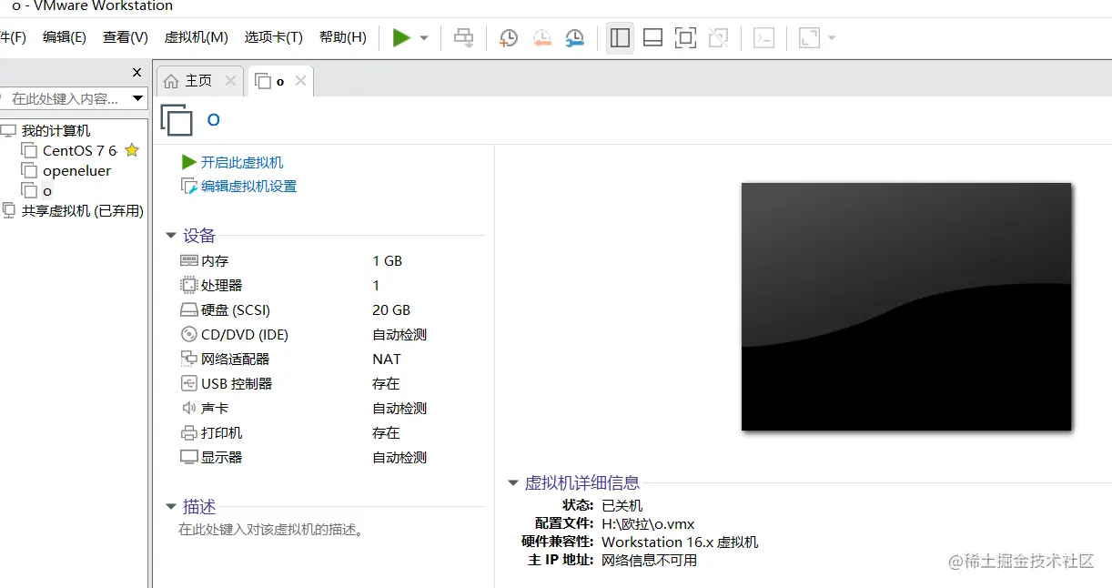Click the 声卡 sound card icon
Viewport: 1112px width, 588px height.
pos(189,408)
